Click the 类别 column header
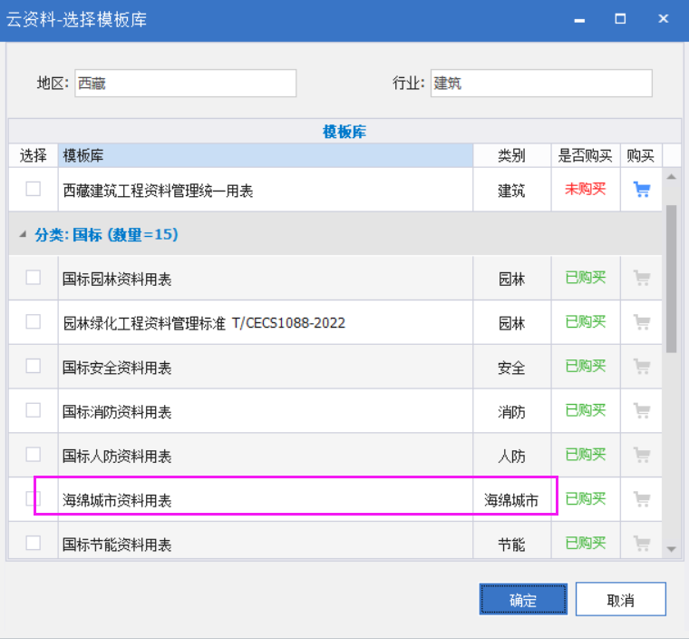This screenshot has height=639, width=689. pos(512,155)
